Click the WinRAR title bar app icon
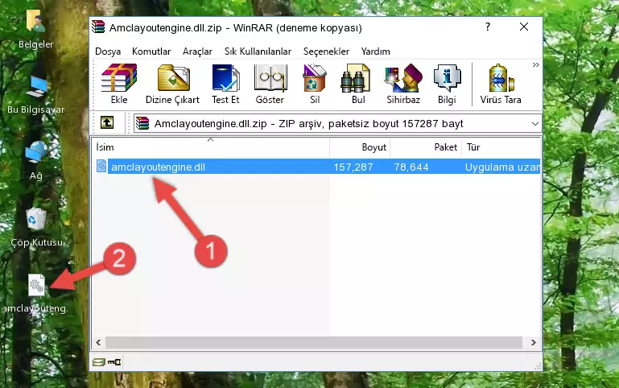The image size is (619, 388). coord(99,27)
